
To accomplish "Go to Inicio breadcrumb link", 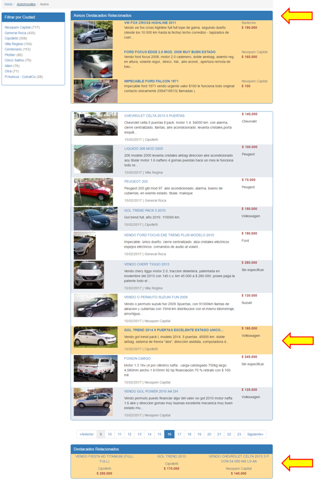I will 8,4.
